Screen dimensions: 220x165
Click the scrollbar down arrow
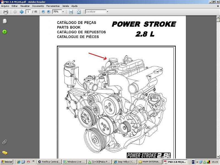pyautogui.click(x=218, y=157)
